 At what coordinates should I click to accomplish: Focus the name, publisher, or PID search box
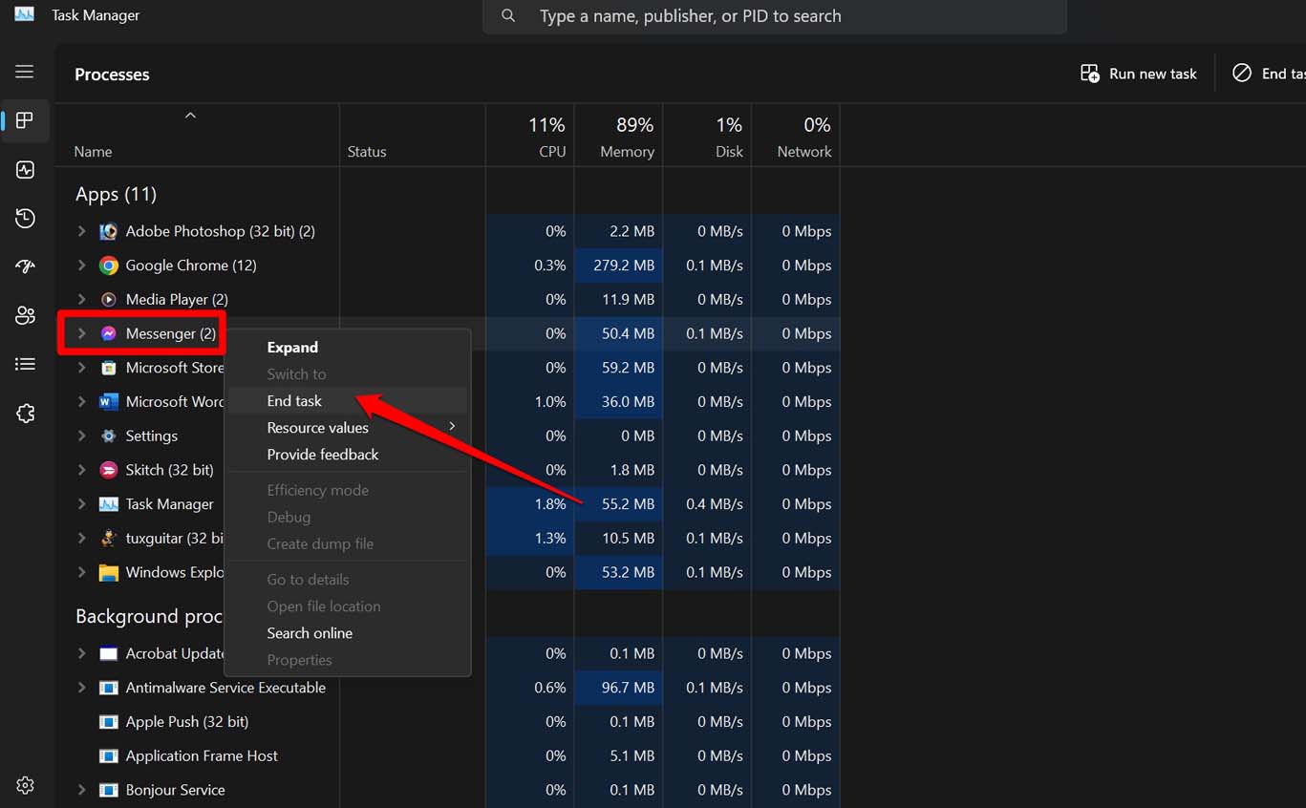click(775, 16)
